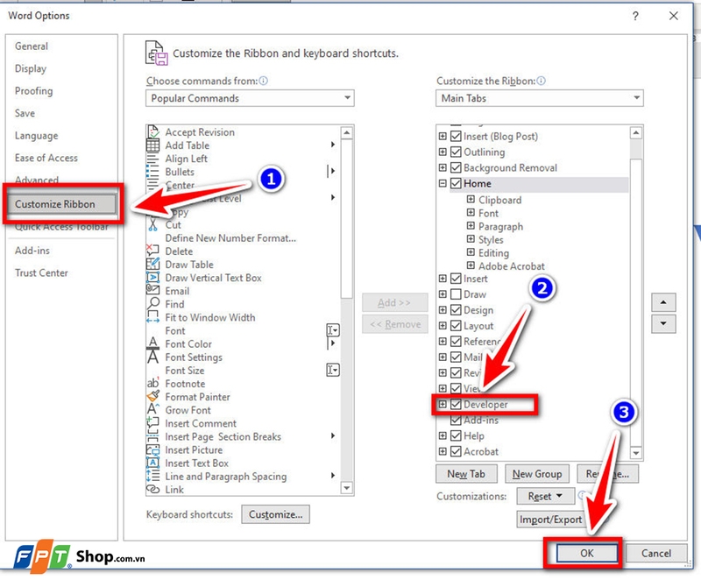Screen dimensions: 701x580
Task: Click the Grow Font icon
Action: [x=152, y=410]
